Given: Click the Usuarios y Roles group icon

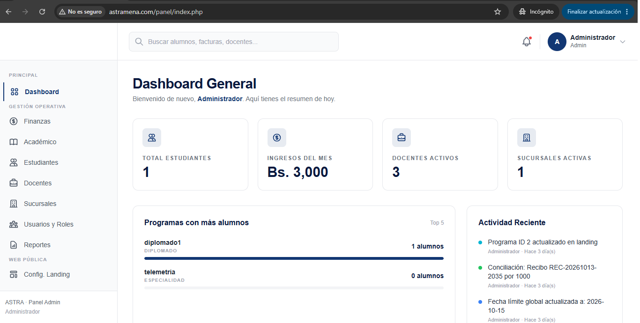Looking at the screenshot, I should pyautogui.click(x=14, y=224).
